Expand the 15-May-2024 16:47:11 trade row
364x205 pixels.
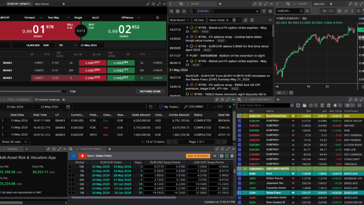[x=2, y=121]
